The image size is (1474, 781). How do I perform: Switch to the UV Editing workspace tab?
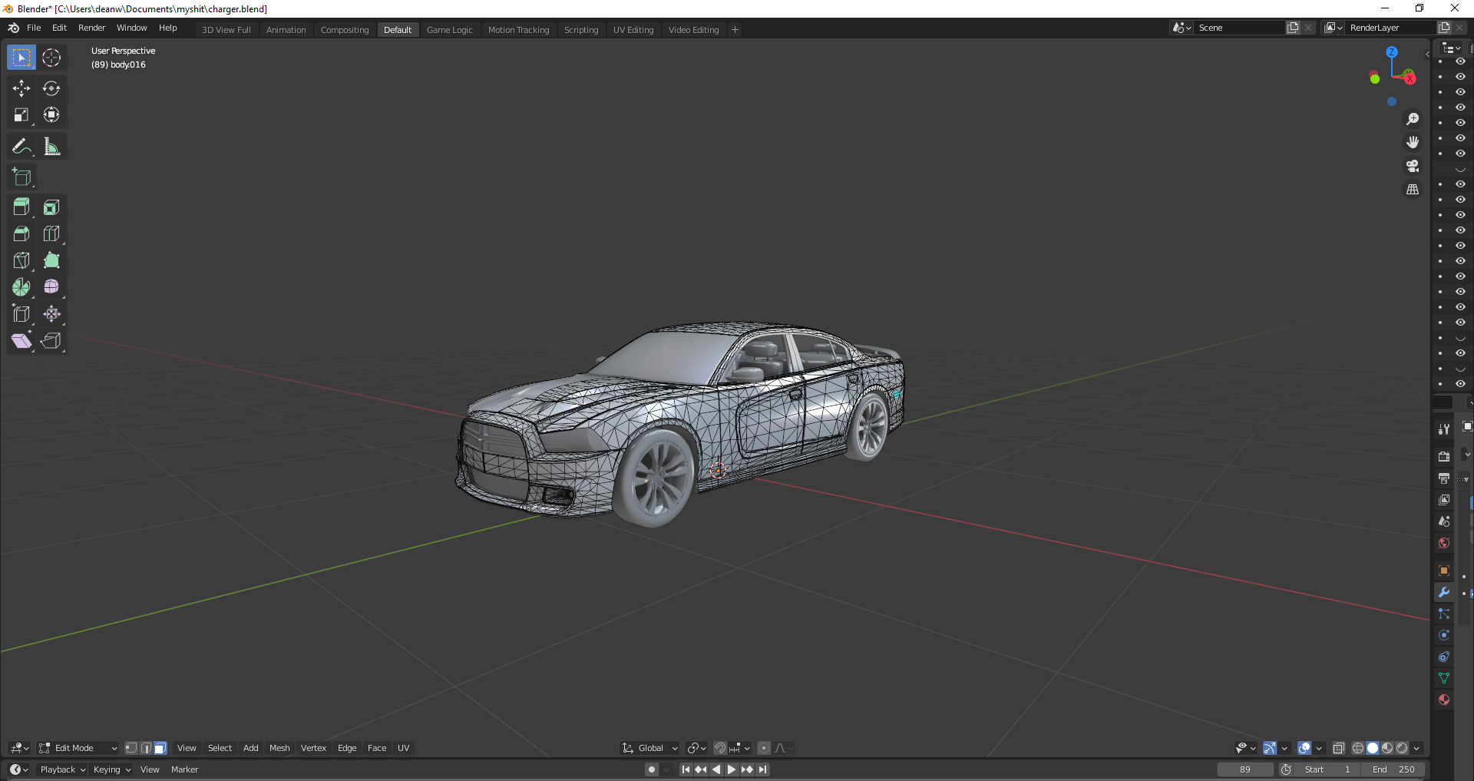coord(633,30)
